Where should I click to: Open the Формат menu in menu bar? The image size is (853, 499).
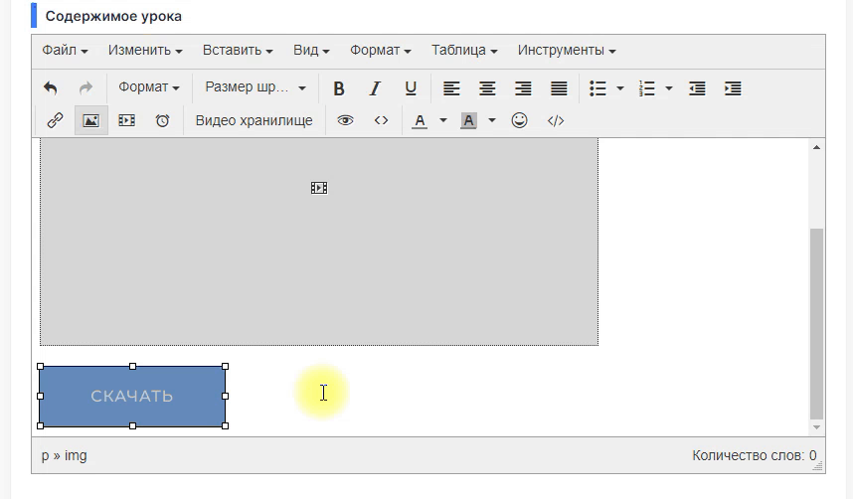(x=380, y=50)
